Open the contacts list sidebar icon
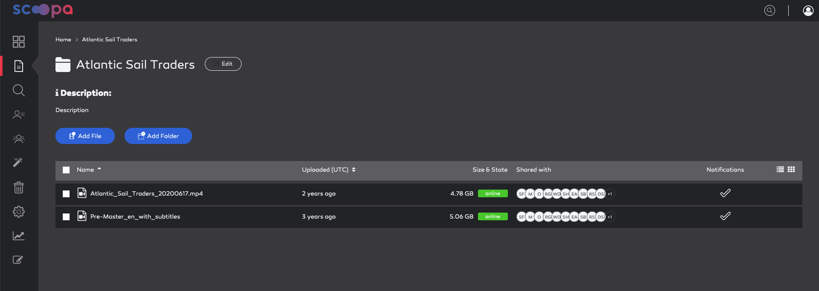 (19, 115)
